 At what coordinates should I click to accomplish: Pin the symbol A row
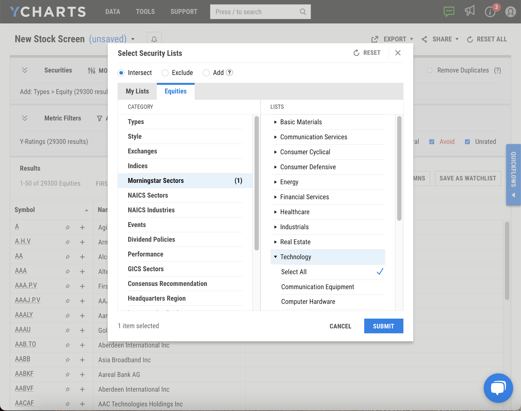(x=67, y=228)
